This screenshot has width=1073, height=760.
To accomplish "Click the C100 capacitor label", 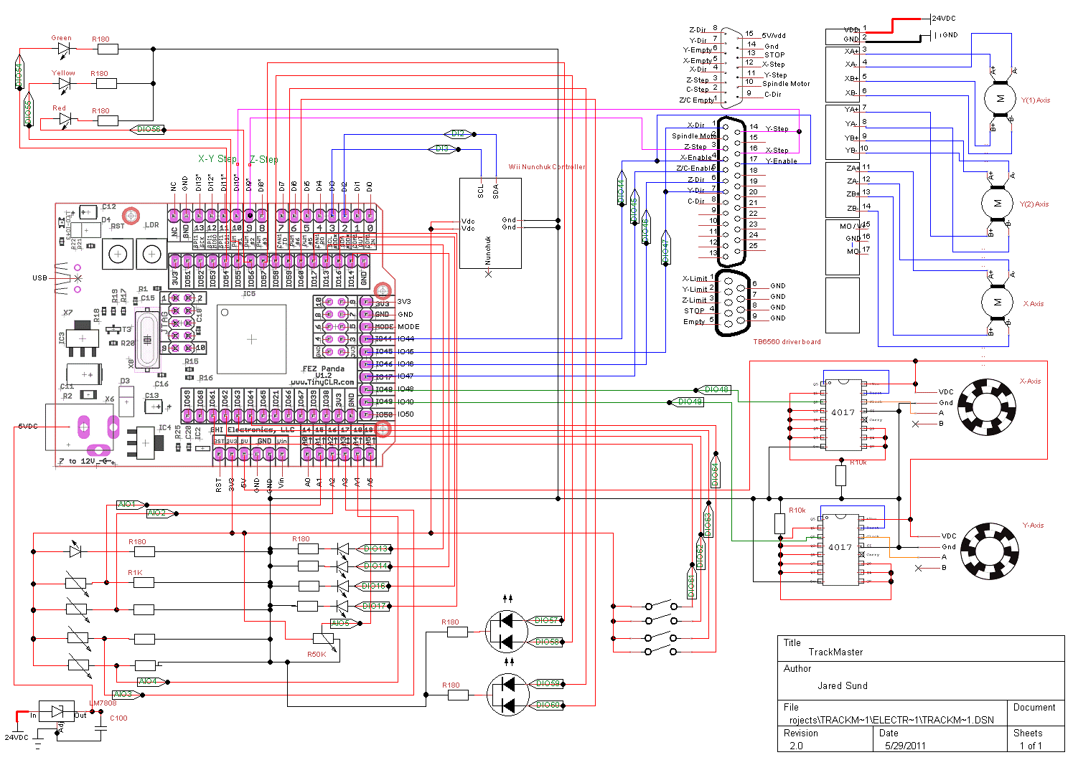I will click(118, 718).
